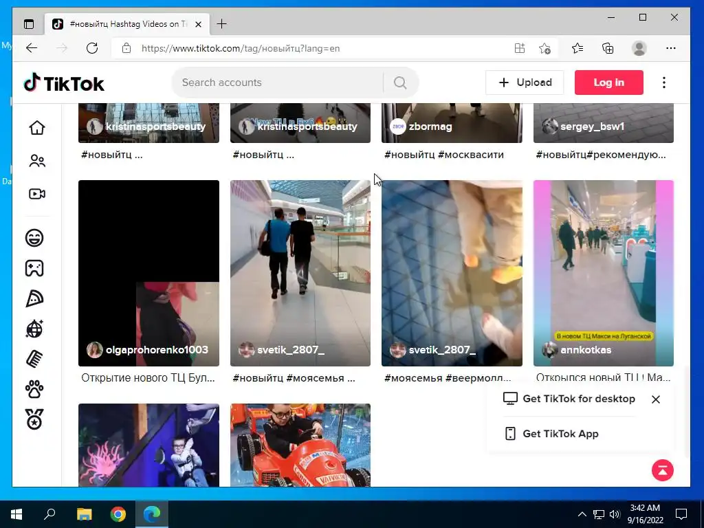Click Get TikTok App
Image resolution: width=704 pixels, height=528 pixels.
tap(552, 434)
